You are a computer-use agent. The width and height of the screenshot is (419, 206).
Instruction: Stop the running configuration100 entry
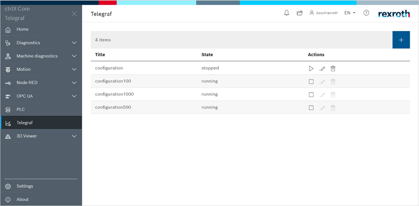[x=311, y=81]
